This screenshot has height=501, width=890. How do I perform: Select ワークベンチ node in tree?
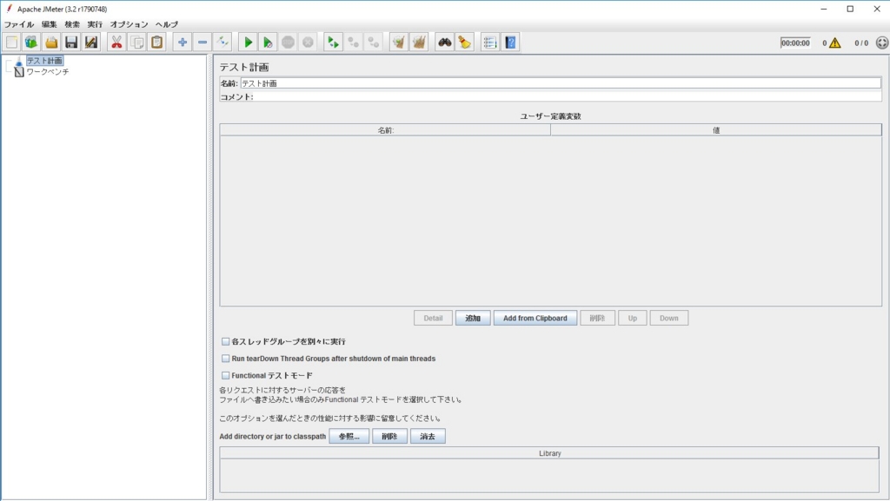[48, 72]
